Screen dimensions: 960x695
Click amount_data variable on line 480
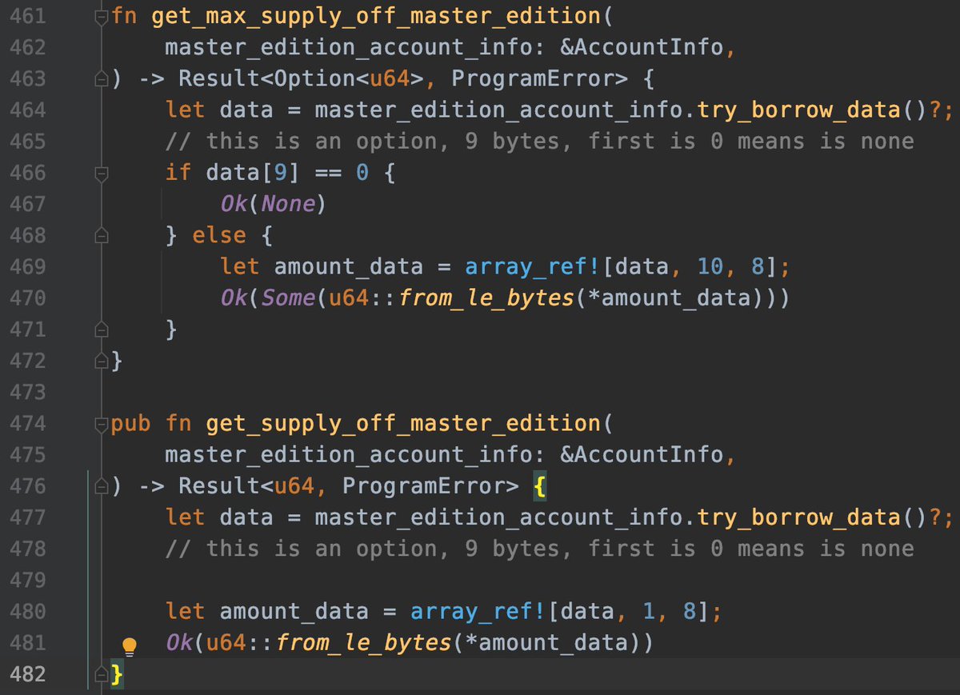294,612
